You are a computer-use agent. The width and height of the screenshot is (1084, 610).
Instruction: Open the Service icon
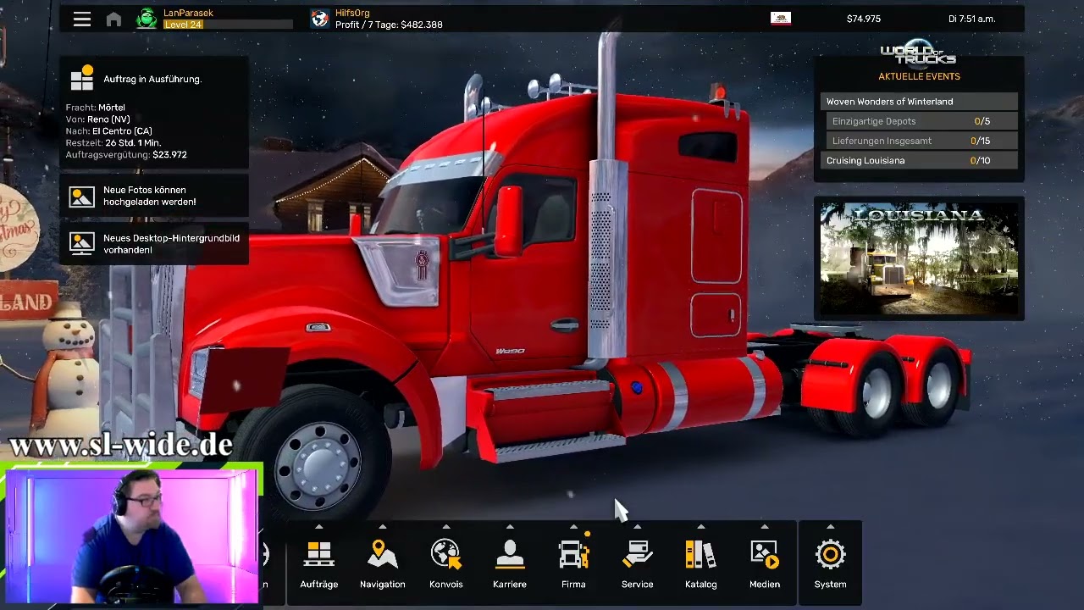tap(637, 555)
